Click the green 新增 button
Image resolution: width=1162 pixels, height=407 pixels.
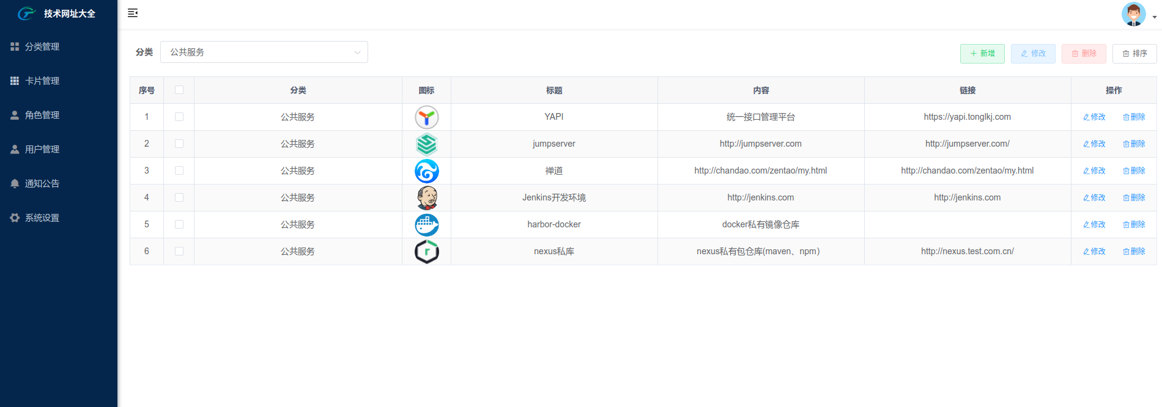982,54
